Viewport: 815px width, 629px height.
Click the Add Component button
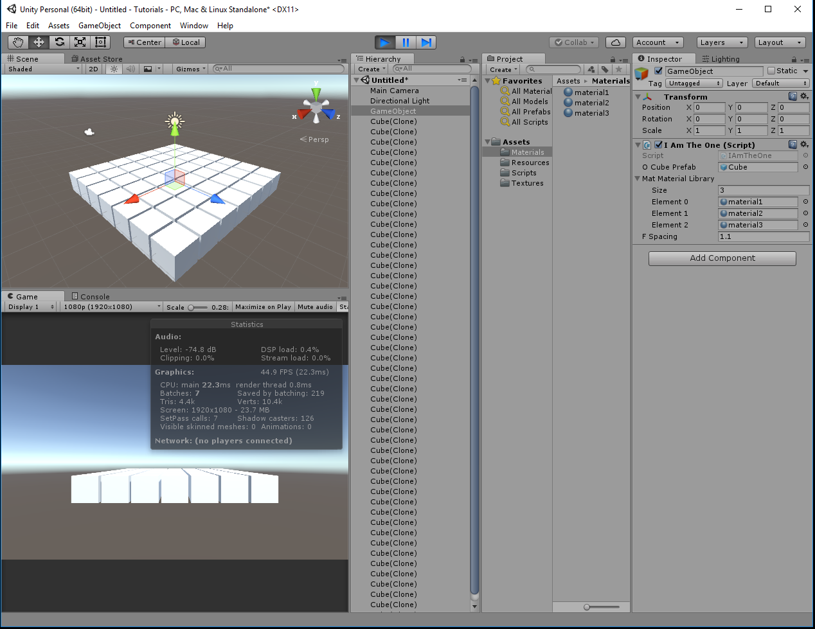tap(722, 258)
